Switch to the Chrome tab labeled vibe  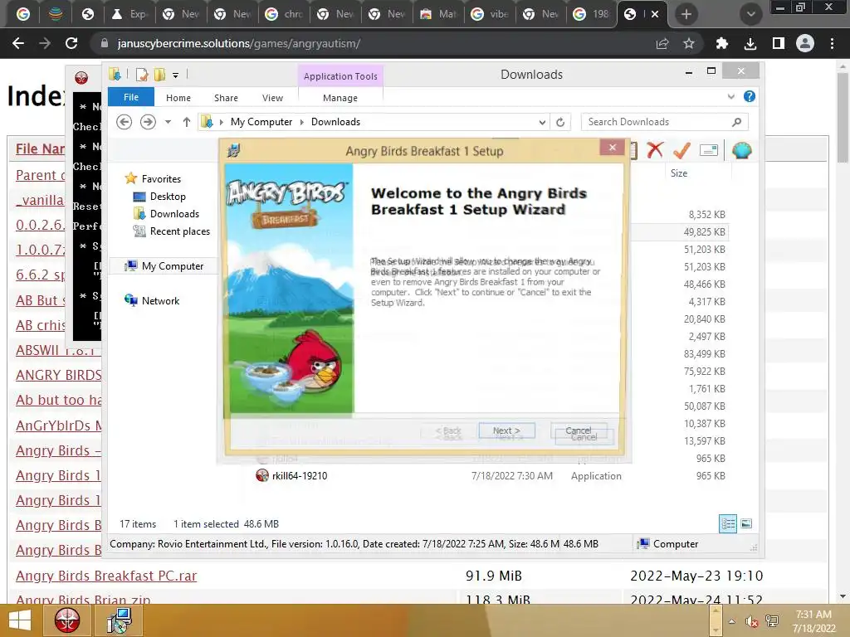tap(490, 14)
